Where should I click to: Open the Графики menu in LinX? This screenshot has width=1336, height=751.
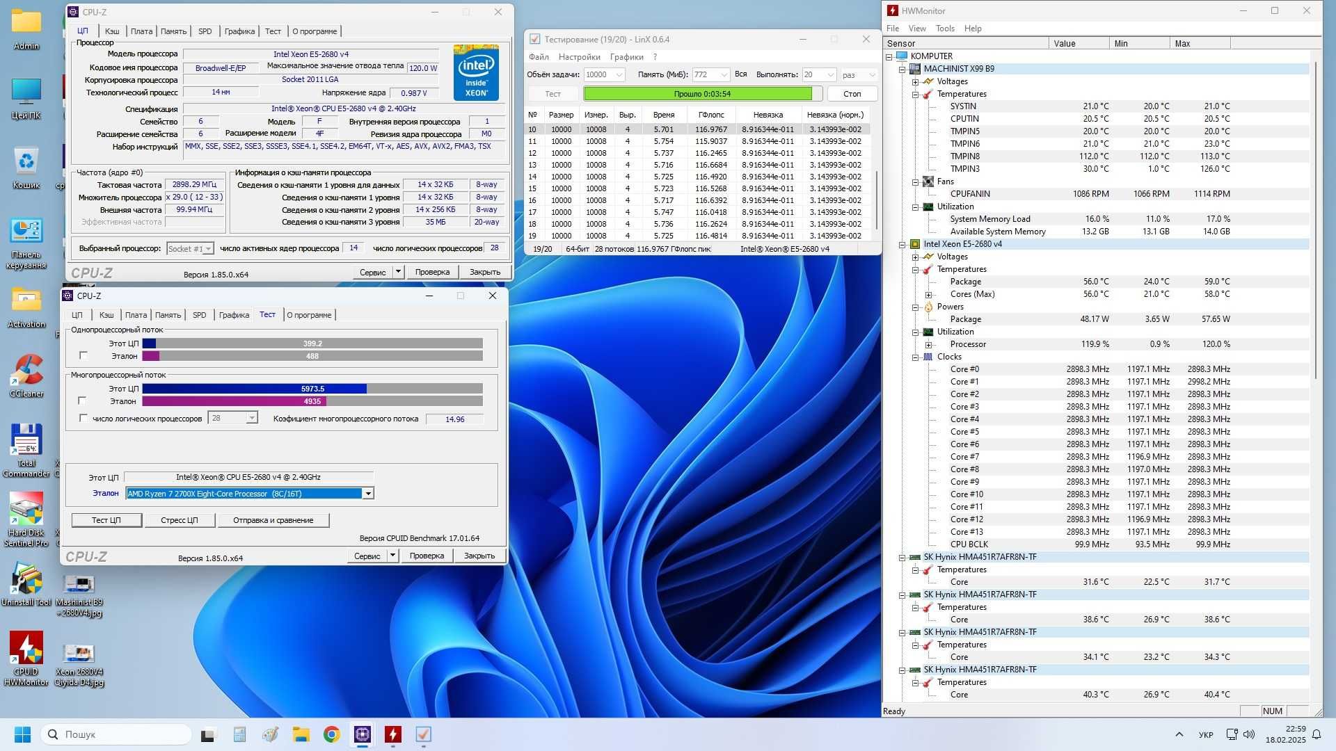tap(626, 57)
